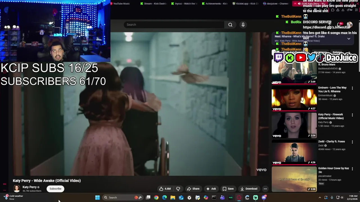Switch to Achievements - Kick tab
The image size is (360, 202).
coord(215,4)
